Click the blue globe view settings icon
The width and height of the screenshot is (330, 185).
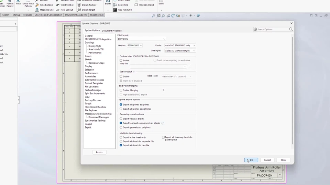198,16
